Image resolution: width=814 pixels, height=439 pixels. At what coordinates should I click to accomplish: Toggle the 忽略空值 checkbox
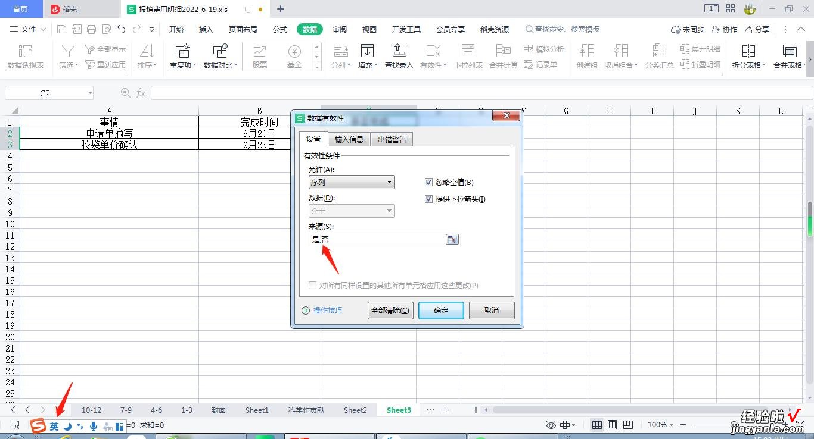428,183
